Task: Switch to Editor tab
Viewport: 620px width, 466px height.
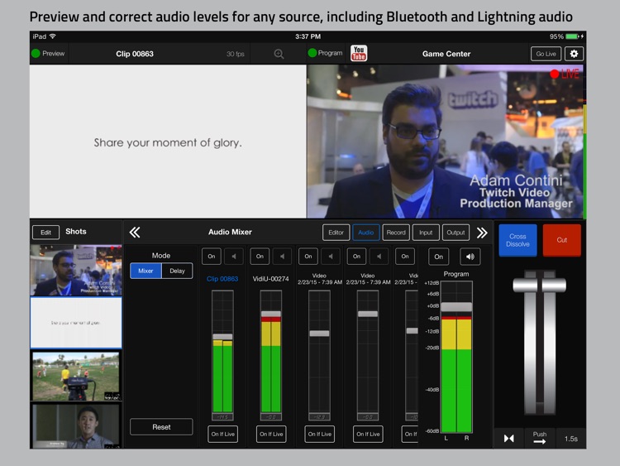Action: pos(336,233)
